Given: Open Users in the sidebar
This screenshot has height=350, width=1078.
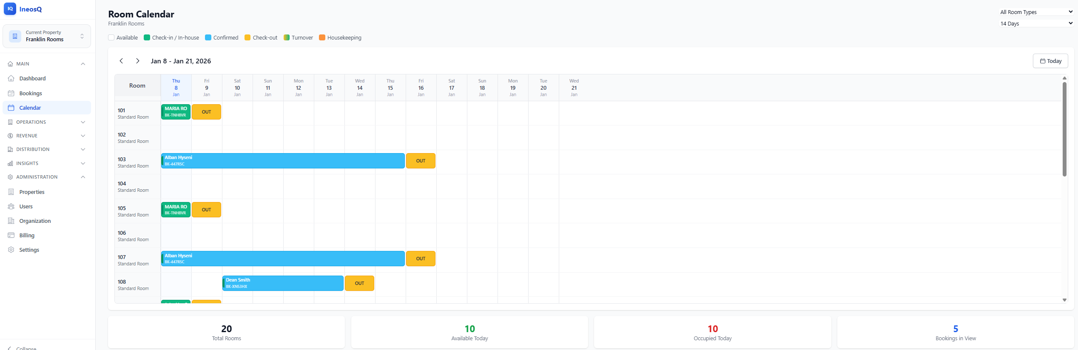Looking at the screenshot, I should tap(47, 206).
